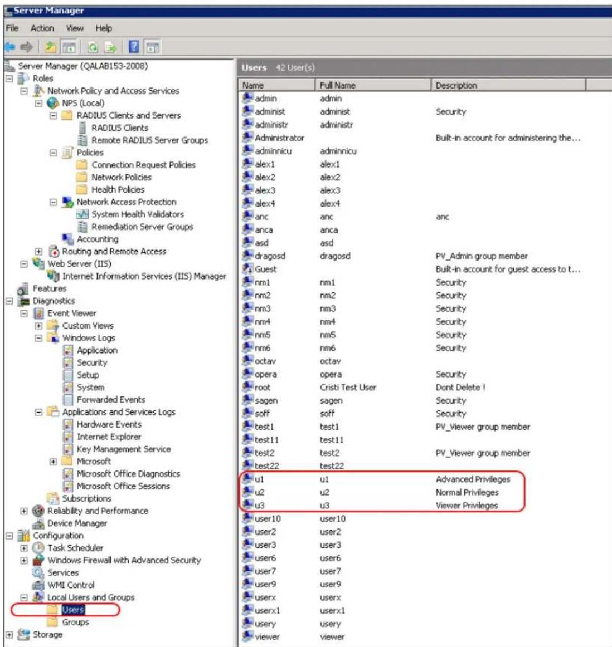Click the System Health Validators icon
The image size is (612, 647).
pyautogui.click(x=82, y=214)
